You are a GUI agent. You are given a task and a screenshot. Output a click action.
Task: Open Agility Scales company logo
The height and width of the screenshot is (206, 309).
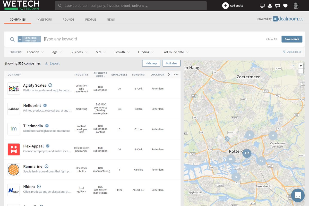14,89
